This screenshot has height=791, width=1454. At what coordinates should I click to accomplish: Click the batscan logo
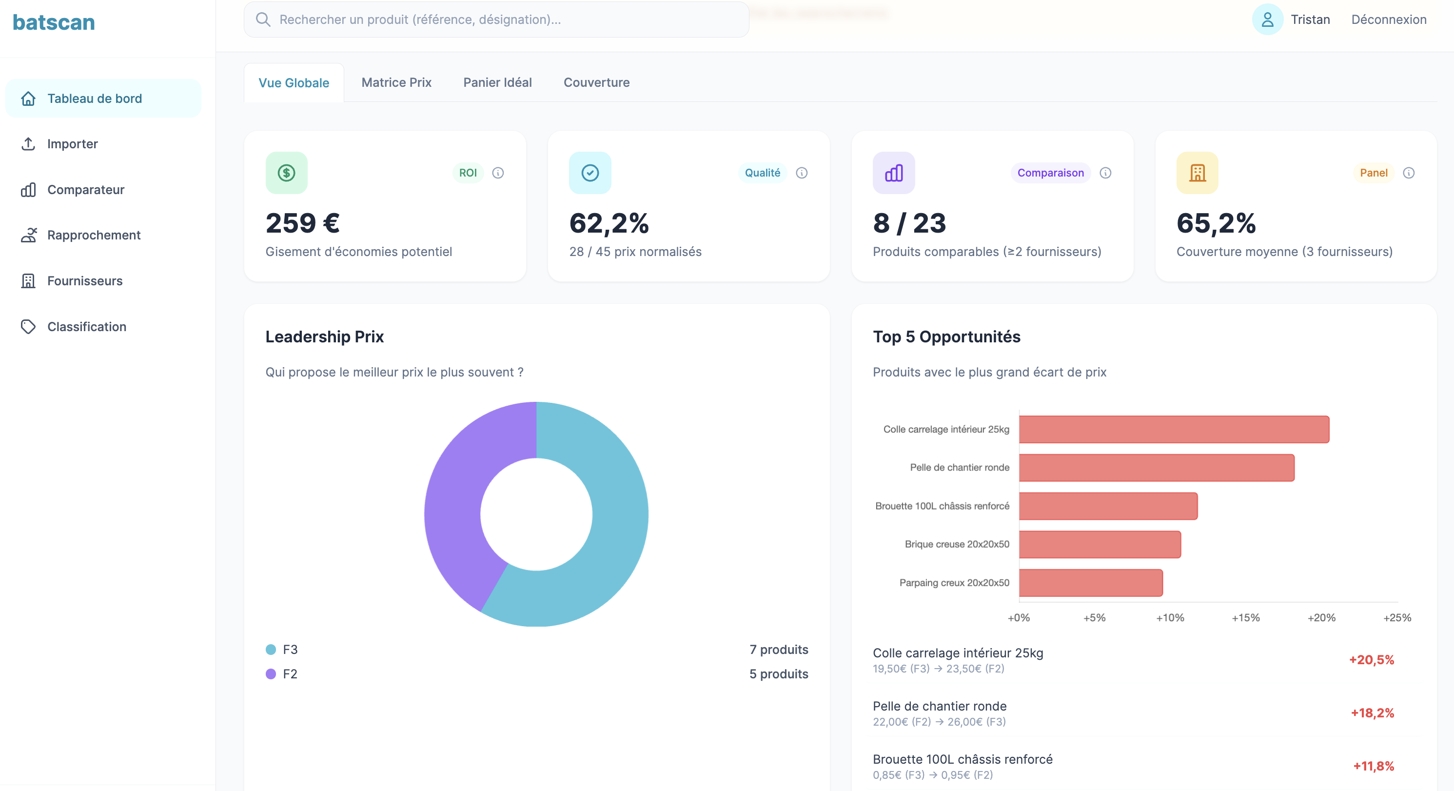pos(54,22)
